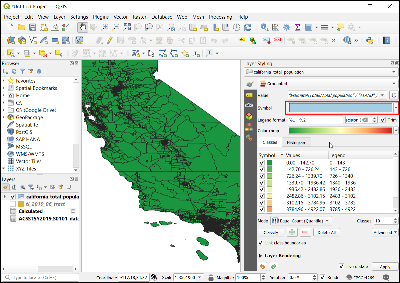Click the green add class plus icon
The height and width of the screenshot is (283, 400).
[292, 232]
